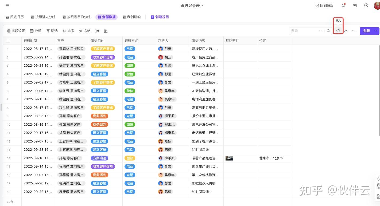This screenshot has height=206, width=380.
Task: Select the 全部数据 view tab
Action: tap(107, 17)
